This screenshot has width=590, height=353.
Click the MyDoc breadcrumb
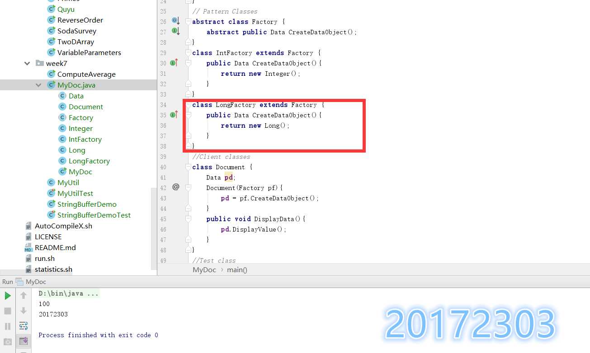(204, 269)
